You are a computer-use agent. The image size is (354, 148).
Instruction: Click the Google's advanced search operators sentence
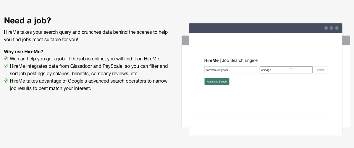(89, 84)
